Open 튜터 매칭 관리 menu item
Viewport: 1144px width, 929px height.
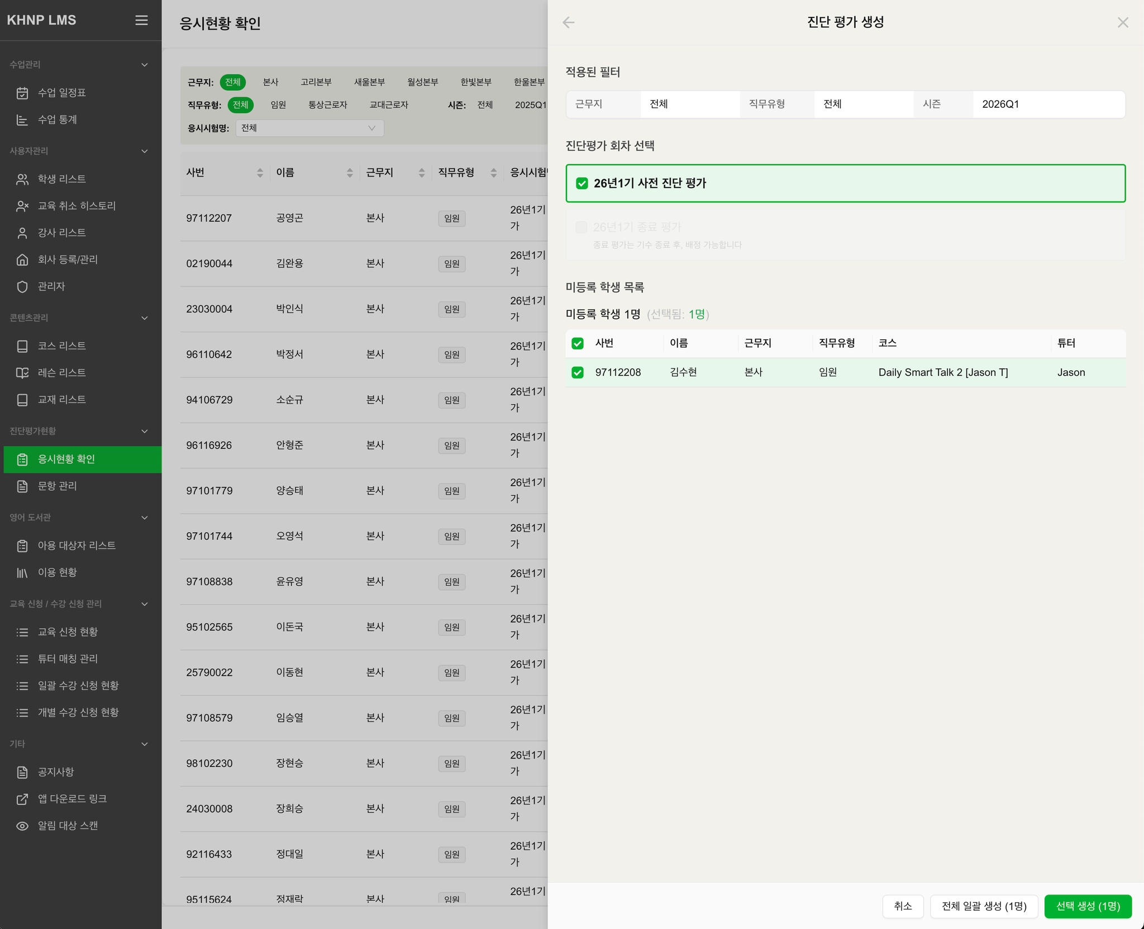(x=67, y=659)
